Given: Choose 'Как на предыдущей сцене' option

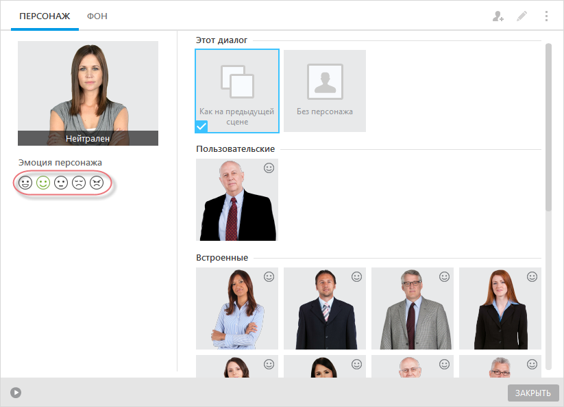Looking at the screenshot, I should [x=237, y=91].
